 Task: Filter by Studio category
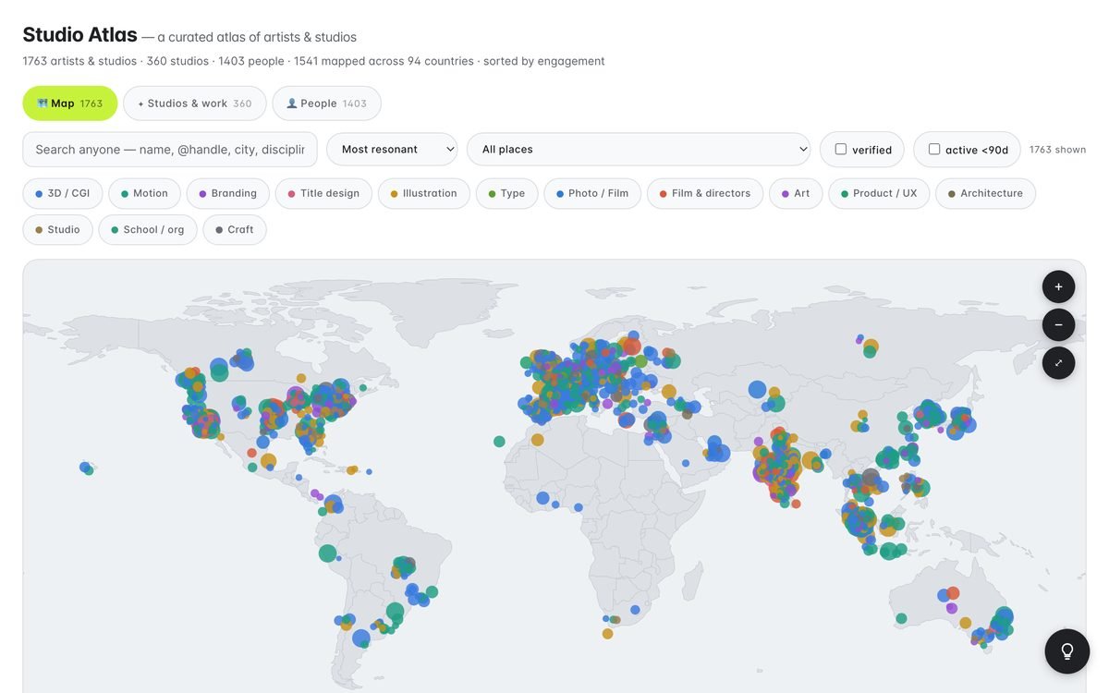[58, 230]
